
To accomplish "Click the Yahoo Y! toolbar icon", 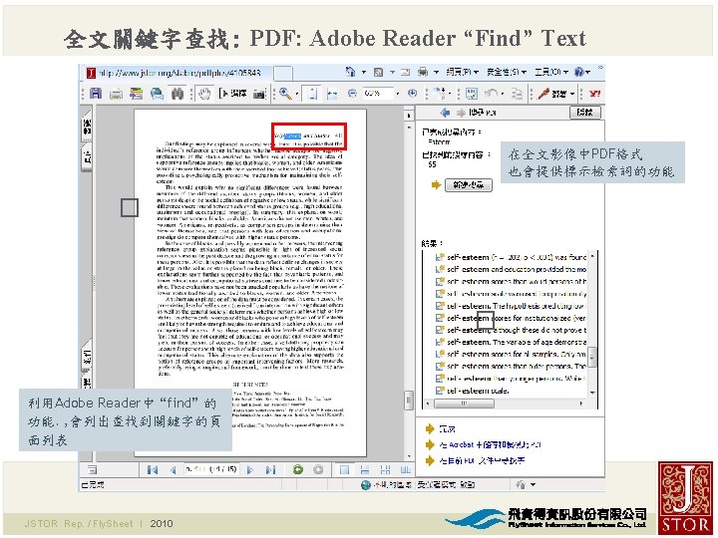I will coord(594,94).
